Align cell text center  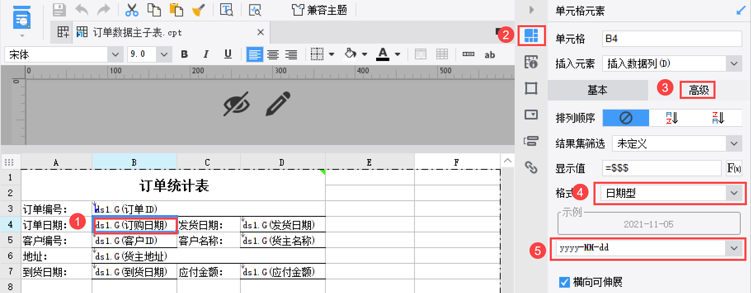[x=273, y=54]
